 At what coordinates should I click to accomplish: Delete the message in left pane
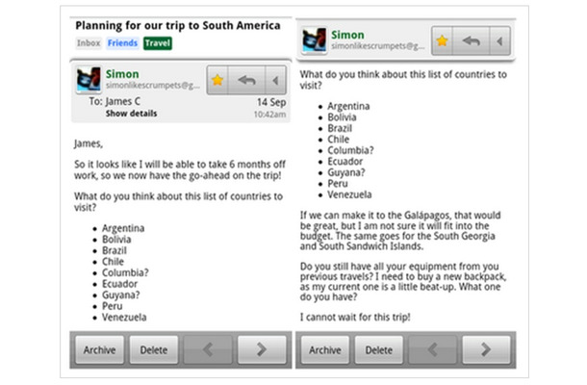(x=154, y=349)
